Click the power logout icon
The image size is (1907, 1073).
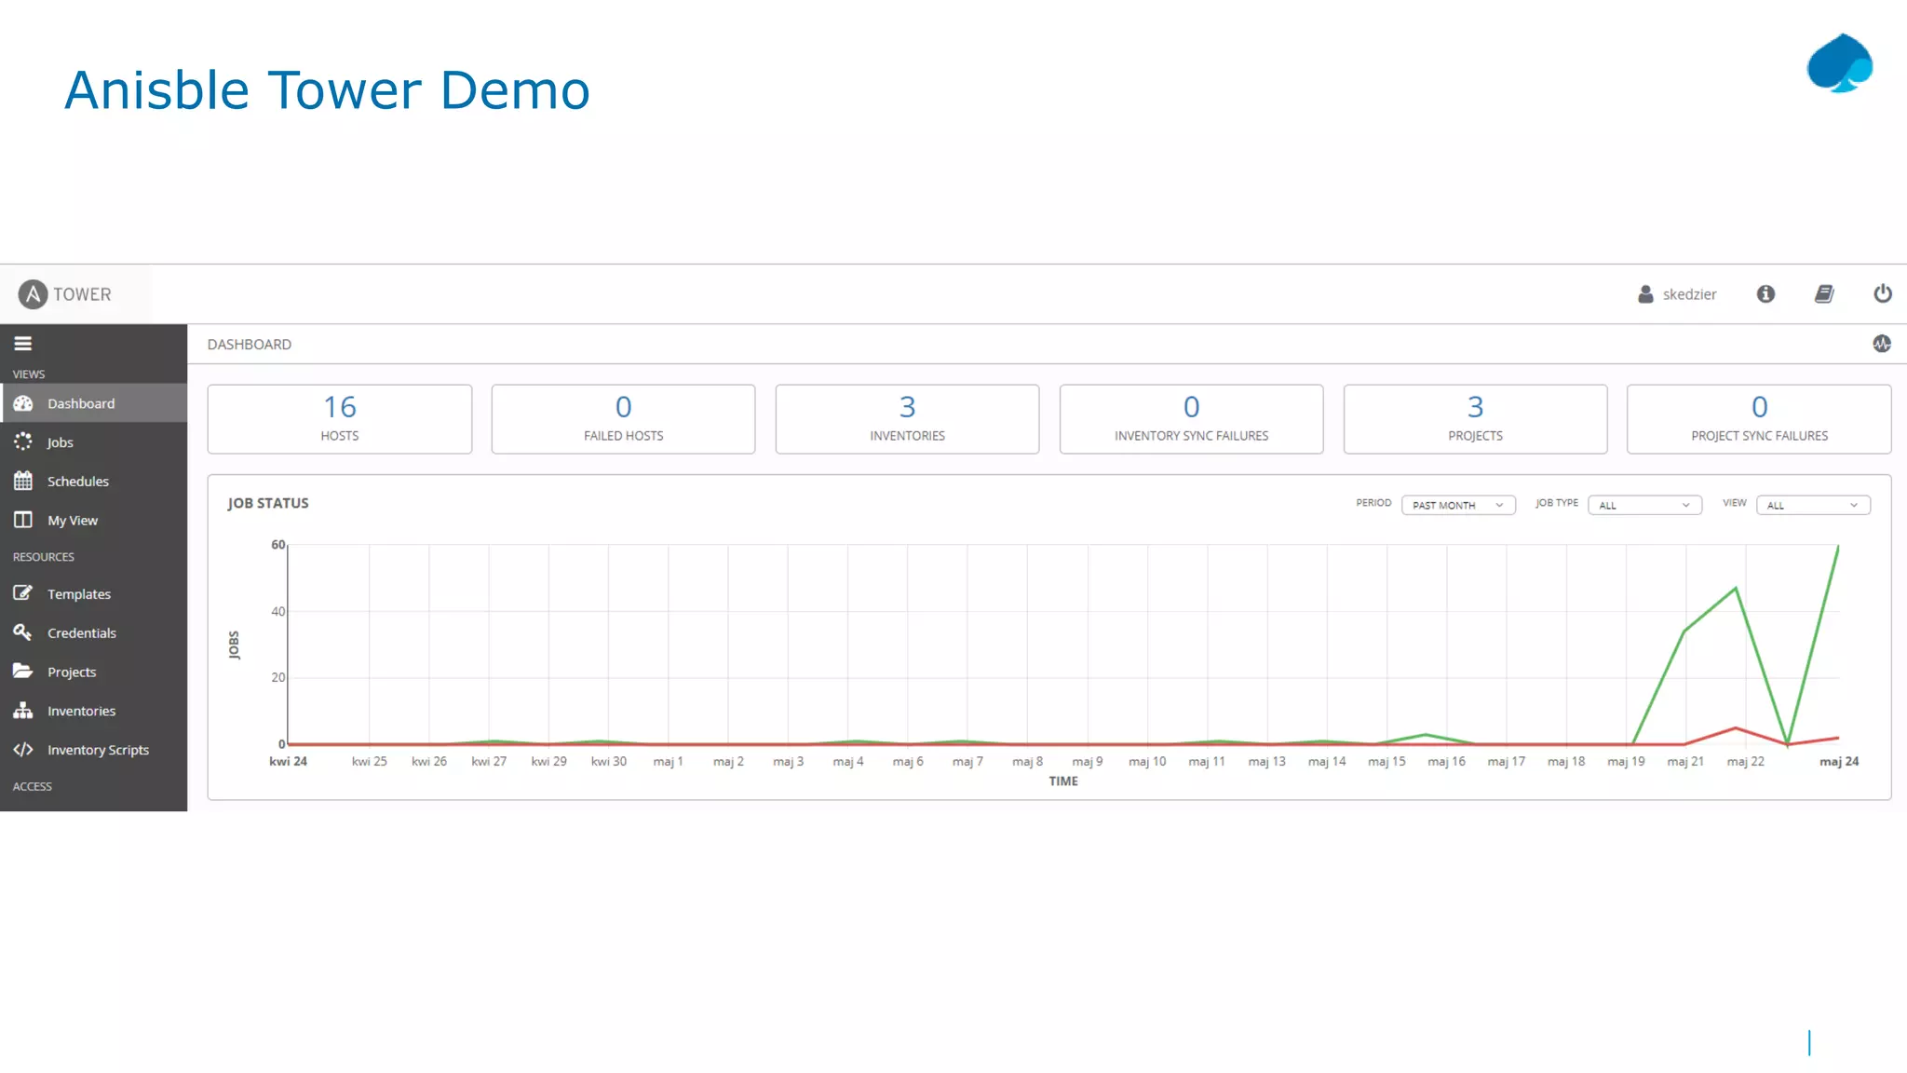[x=1882, y=294]
